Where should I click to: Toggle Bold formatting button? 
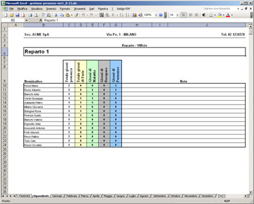pos(183,15)
